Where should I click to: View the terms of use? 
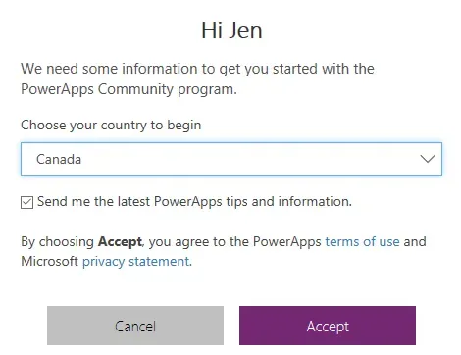point(362,242)
